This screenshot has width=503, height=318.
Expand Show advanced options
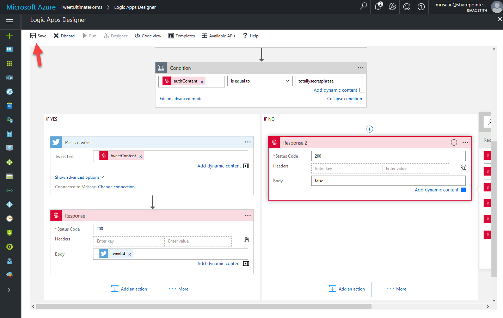(79, 177)
